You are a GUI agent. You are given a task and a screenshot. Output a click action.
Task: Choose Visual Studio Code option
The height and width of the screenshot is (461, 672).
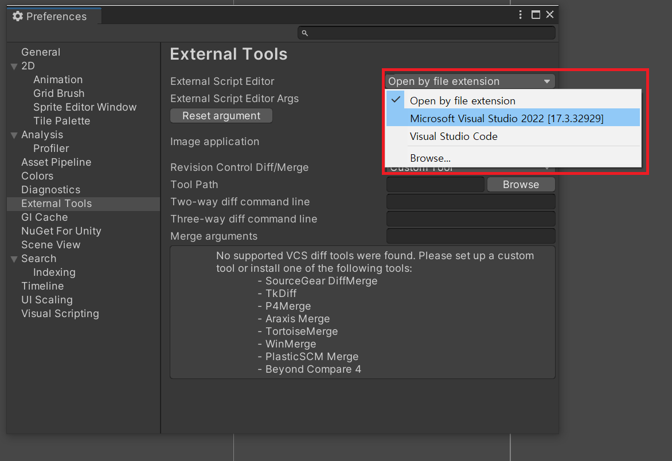(513, 136)
